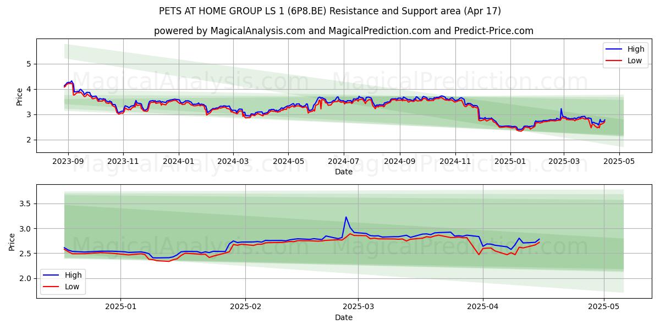This screenshot has height=330, width=660.
Task: Click the '2024-09' date tick label
Action: click(399, 162)
